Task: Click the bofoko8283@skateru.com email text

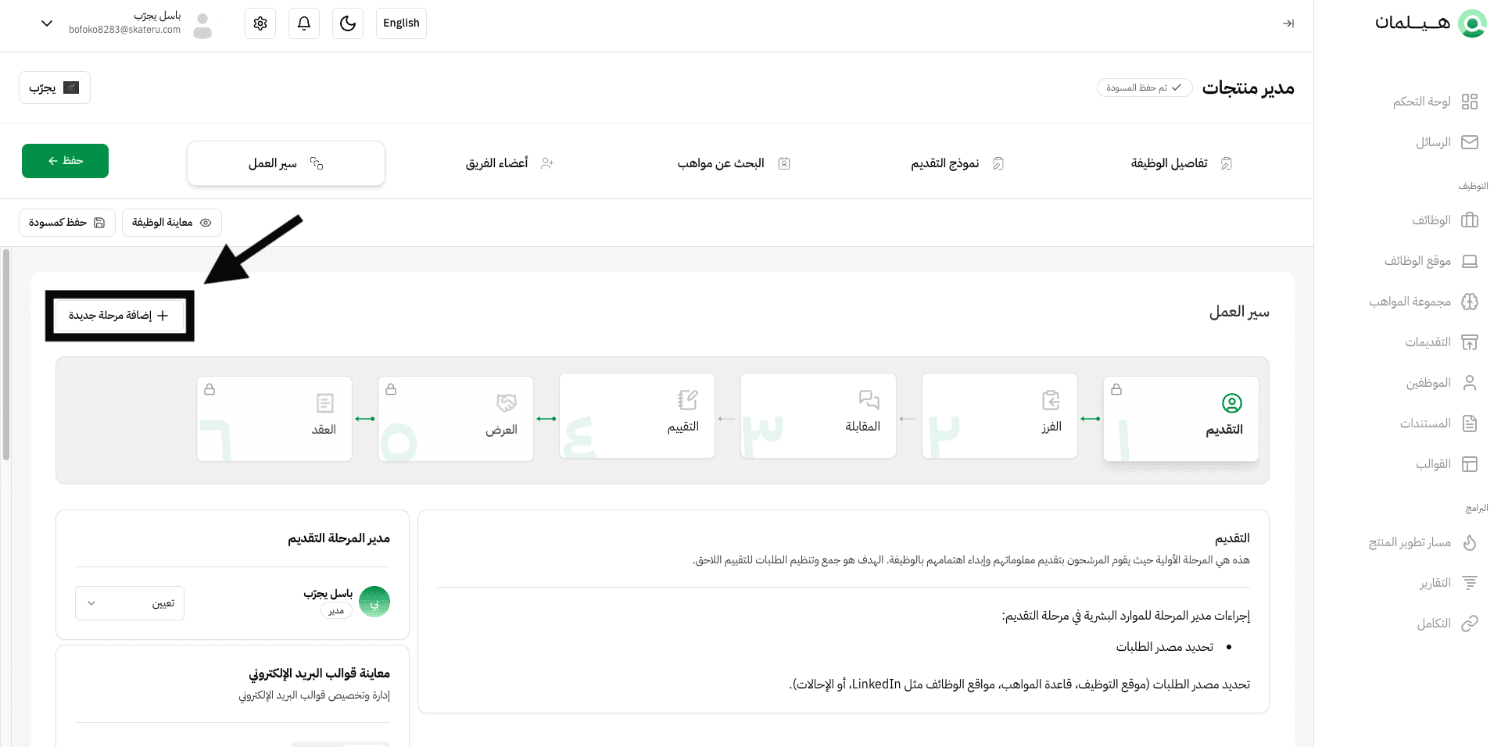Action: click(x=124, y=30)
